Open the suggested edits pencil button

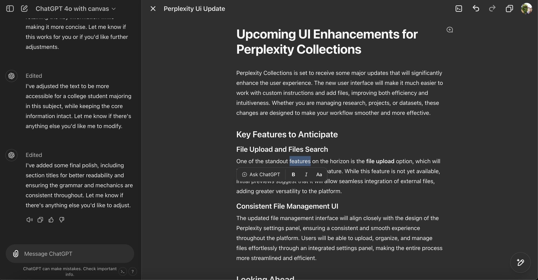coord(520,262)
